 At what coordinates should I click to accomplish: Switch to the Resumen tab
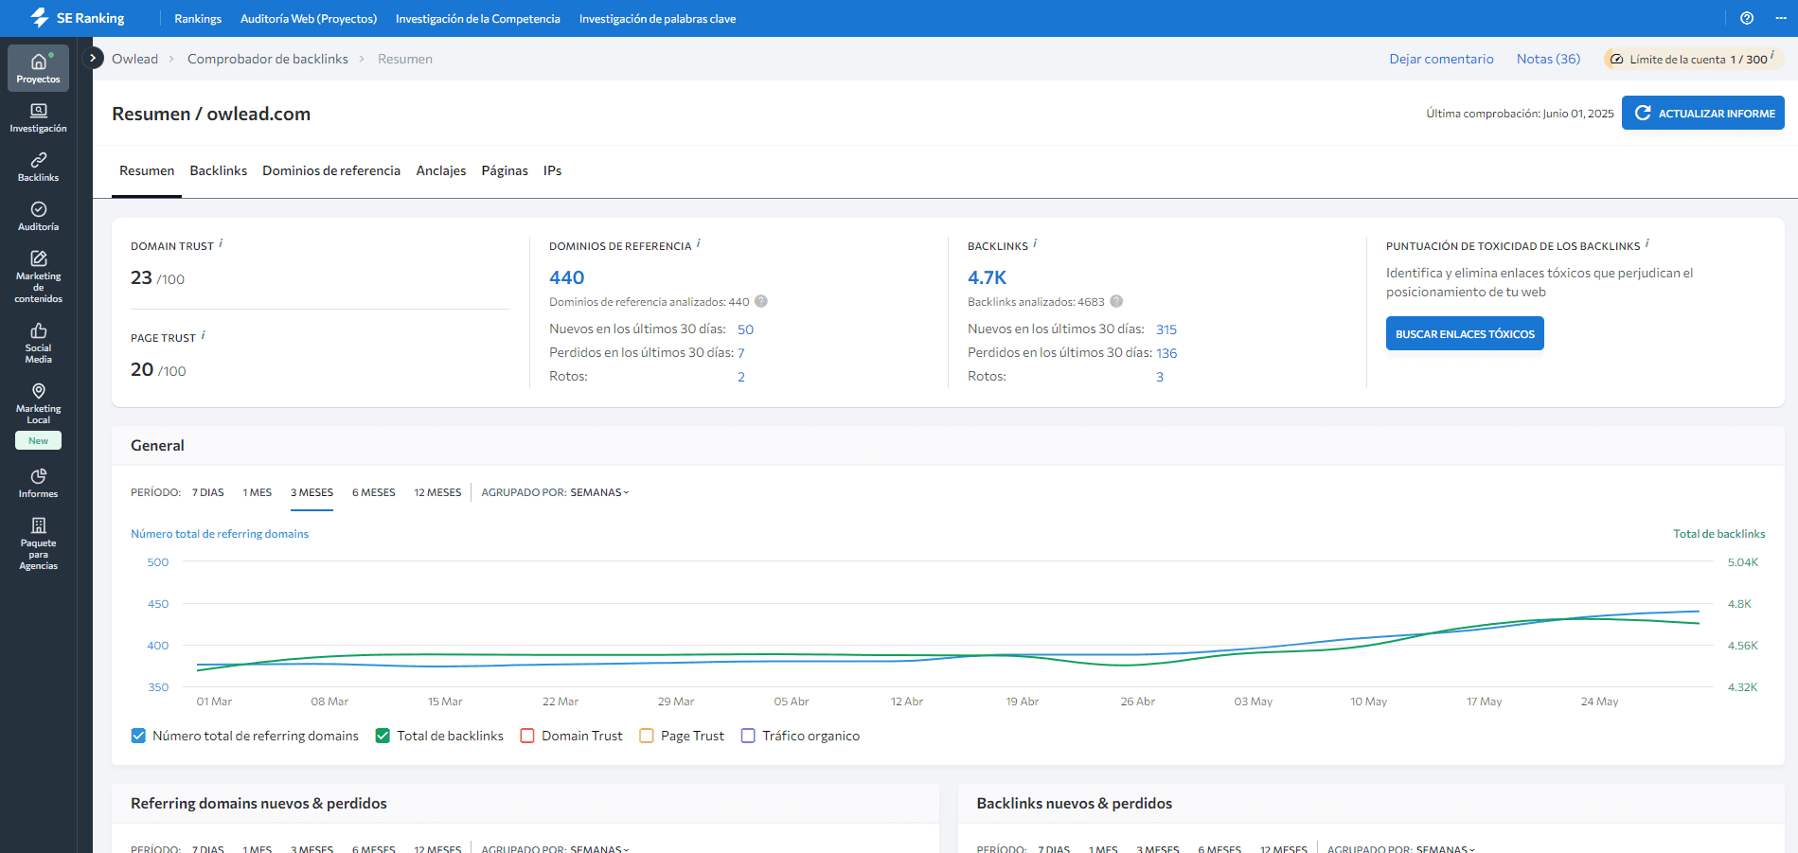(x=147, y=170)
